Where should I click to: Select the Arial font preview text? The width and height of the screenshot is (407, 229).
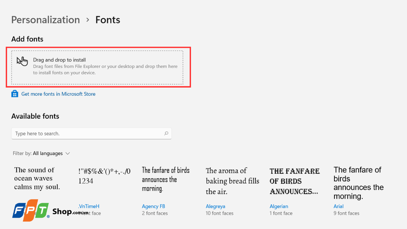[x=359, y=183]
